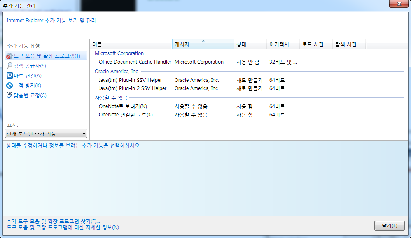Click the accelerators (바로 연결) icon
This screenshot has height=238, width=411.
click(x=9, y=76)
